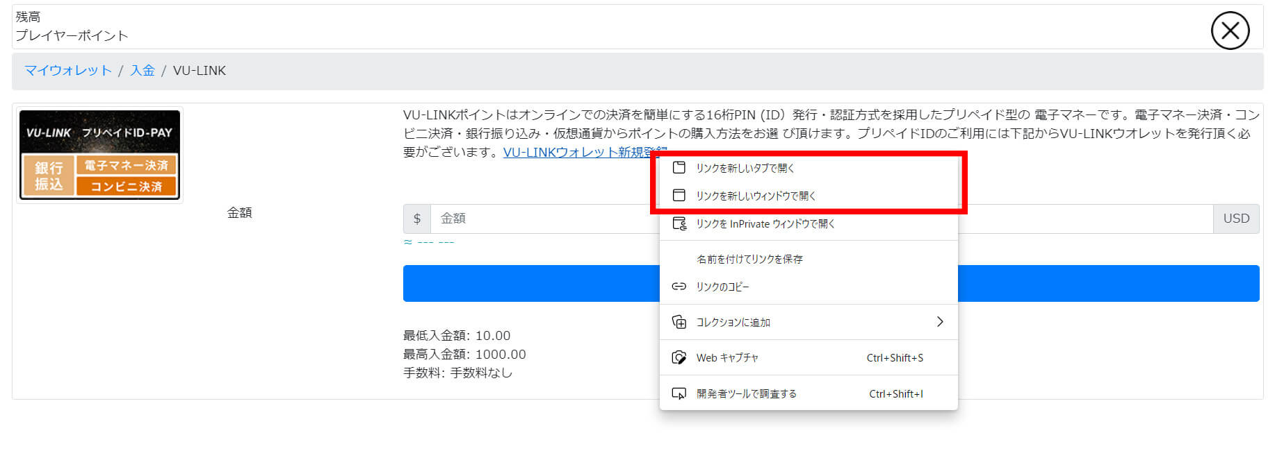The image size is (1275, 476).
Task: Click the InPrivate window icon
Action: click(679, 223)
